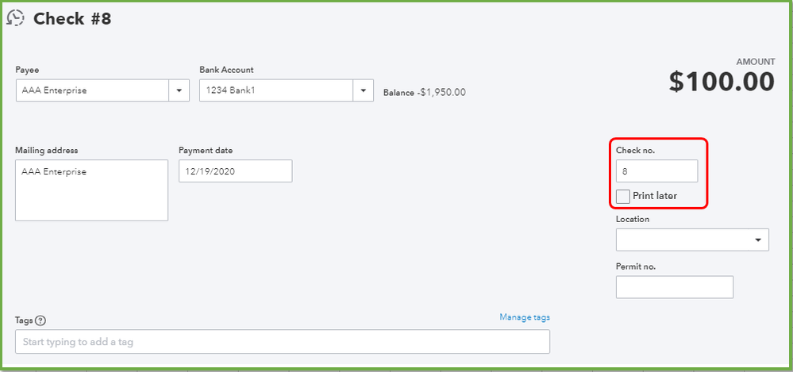Open the check history clock icon
Image resolution: width=793 pixels, height=372 pixels.
click(x=15, y=18)
